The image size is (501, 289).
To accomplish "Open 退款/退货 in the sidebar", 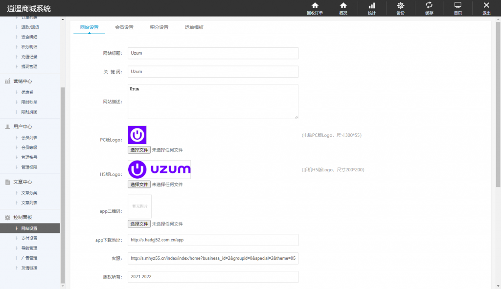I will click(30, 27).
